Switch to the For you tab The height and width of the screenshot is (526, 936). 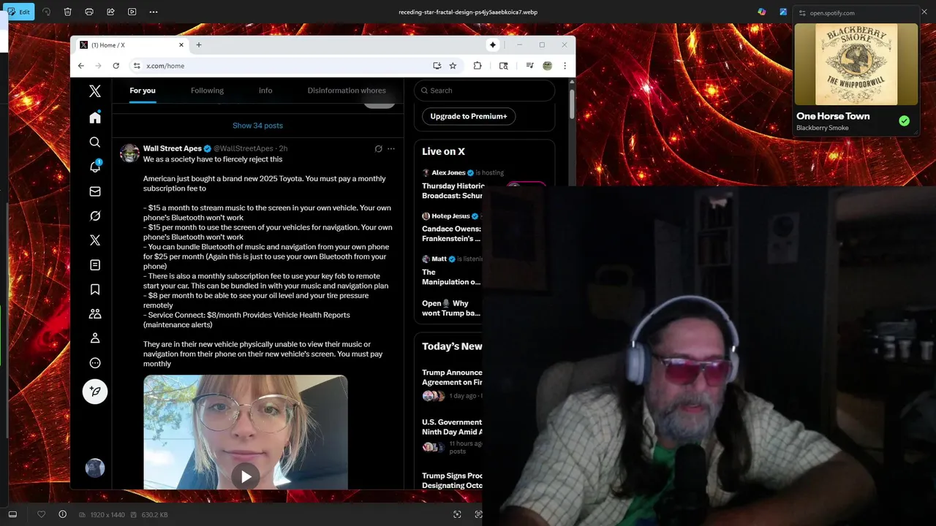(x=143, y=91)
